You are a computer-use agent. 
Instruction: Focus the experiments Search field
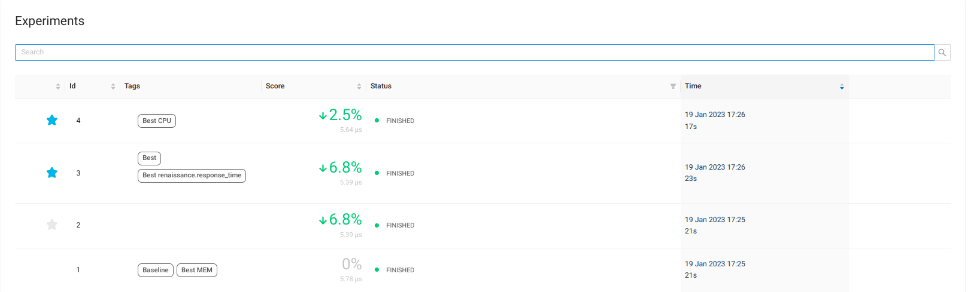tap(474, 53)
